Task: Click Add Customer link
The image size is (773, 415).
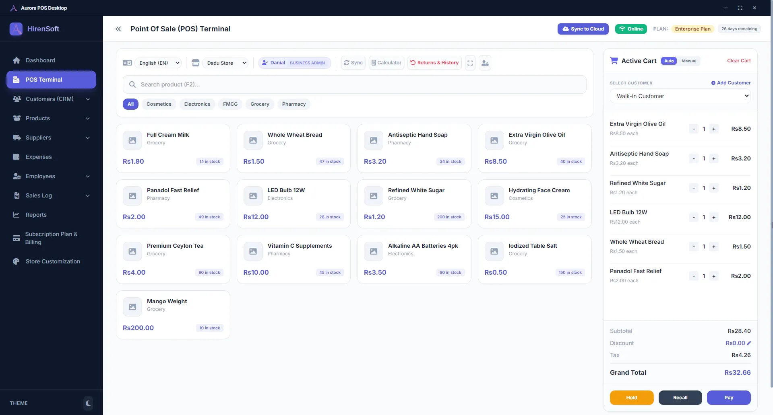Action: click(731, 83)
